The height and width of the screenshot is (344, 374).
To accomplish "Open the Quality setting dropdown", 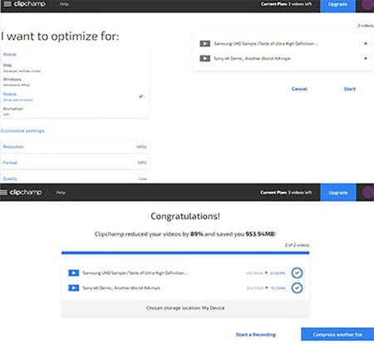I will click(75, 179).
